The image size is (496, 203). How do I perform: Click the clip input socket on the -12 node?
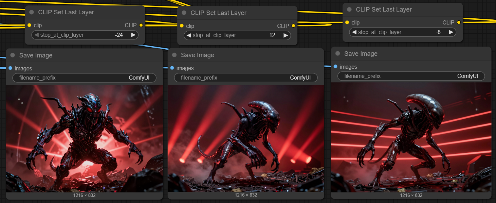[x=182, y=26]
